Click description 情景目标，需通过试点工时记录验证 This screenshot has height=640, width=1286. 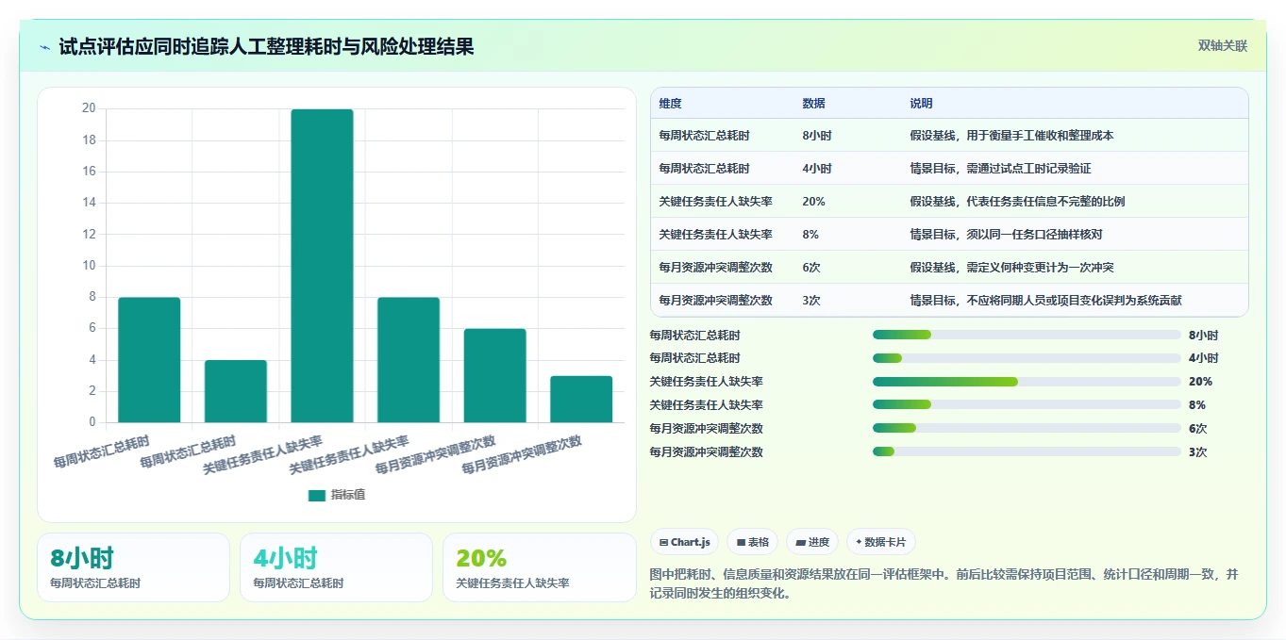[1000, 168]
